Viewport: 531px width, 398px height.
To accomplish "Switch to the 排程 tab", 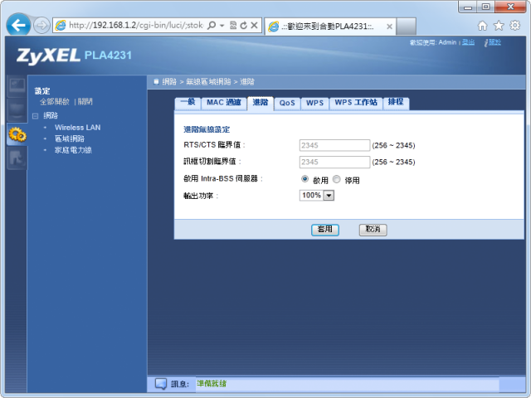I will point(396,103).
